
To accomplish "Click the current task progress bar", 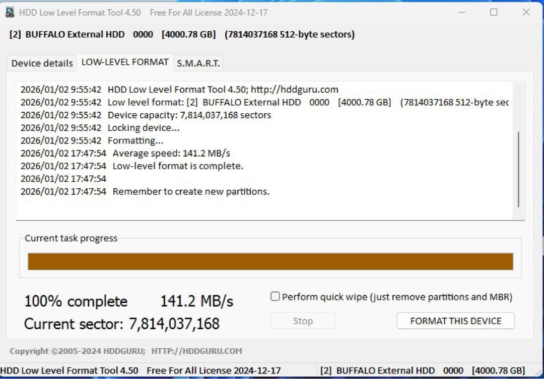I will coord(271,261).
